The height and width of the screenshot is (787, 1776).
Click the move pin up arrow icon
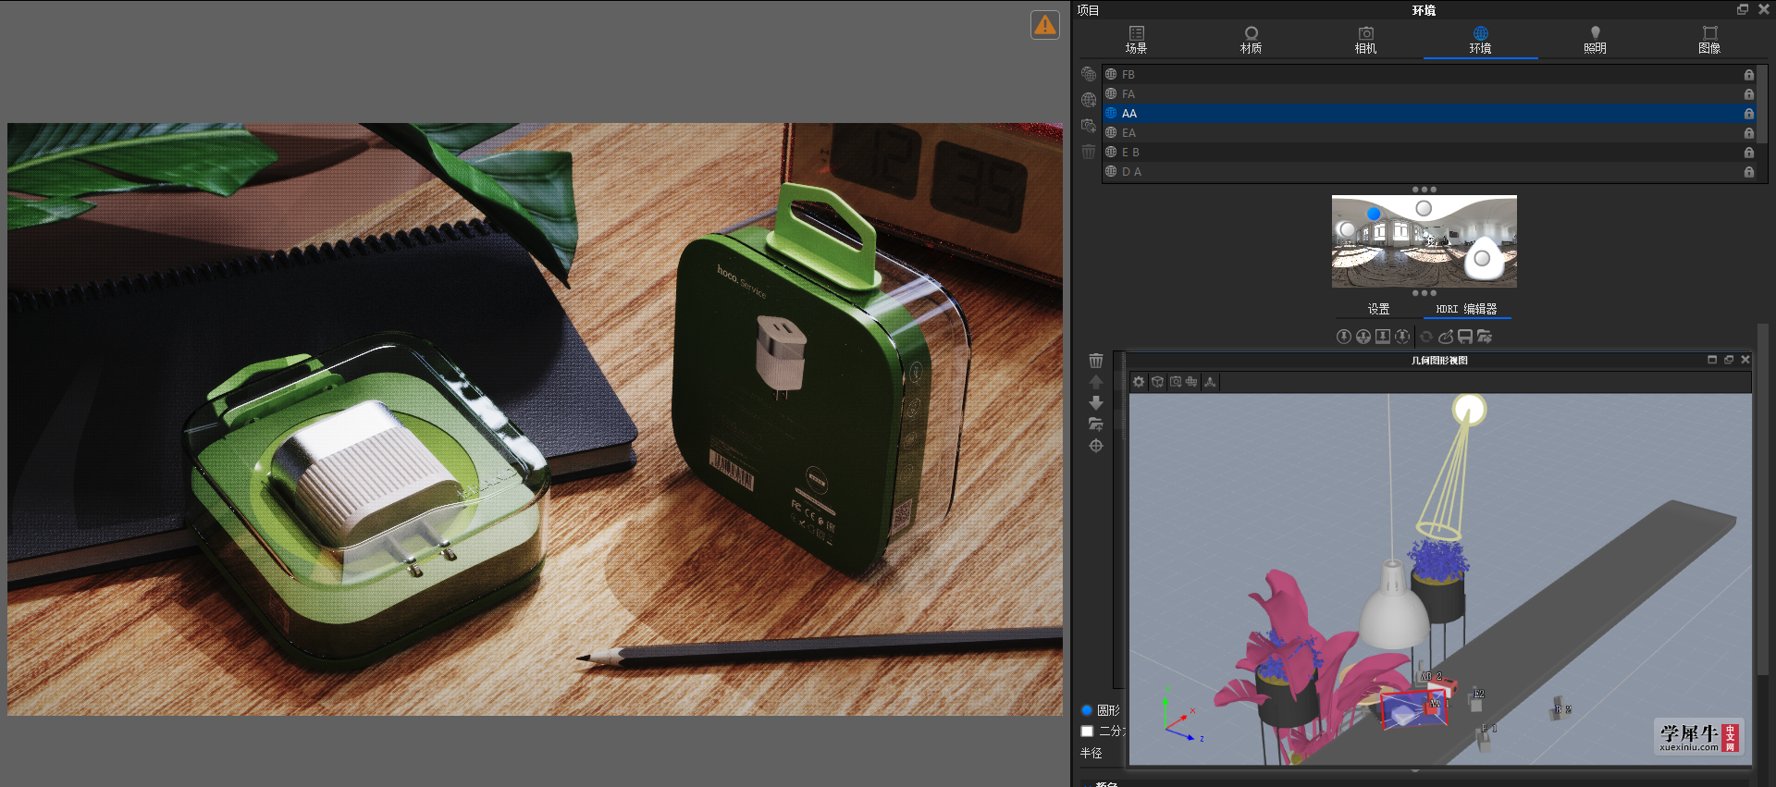pyautogui.click(x=1096, y=382)
